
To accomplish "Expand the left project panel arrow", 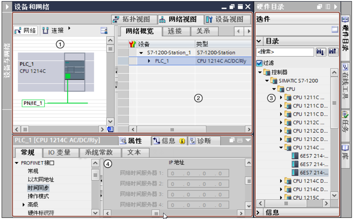I will 7,7.
